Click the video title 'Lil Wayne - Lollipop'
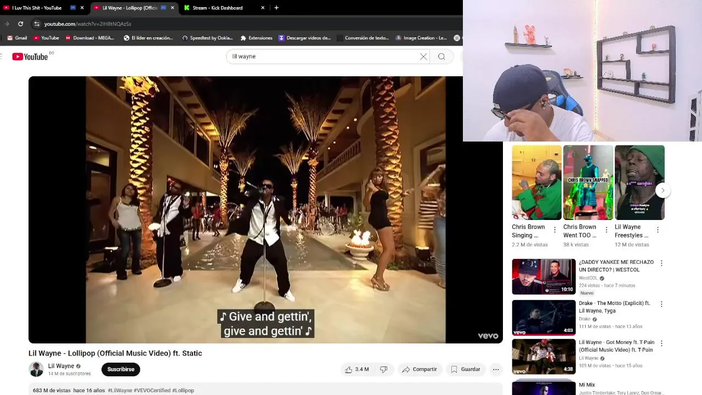 (115, 353)
